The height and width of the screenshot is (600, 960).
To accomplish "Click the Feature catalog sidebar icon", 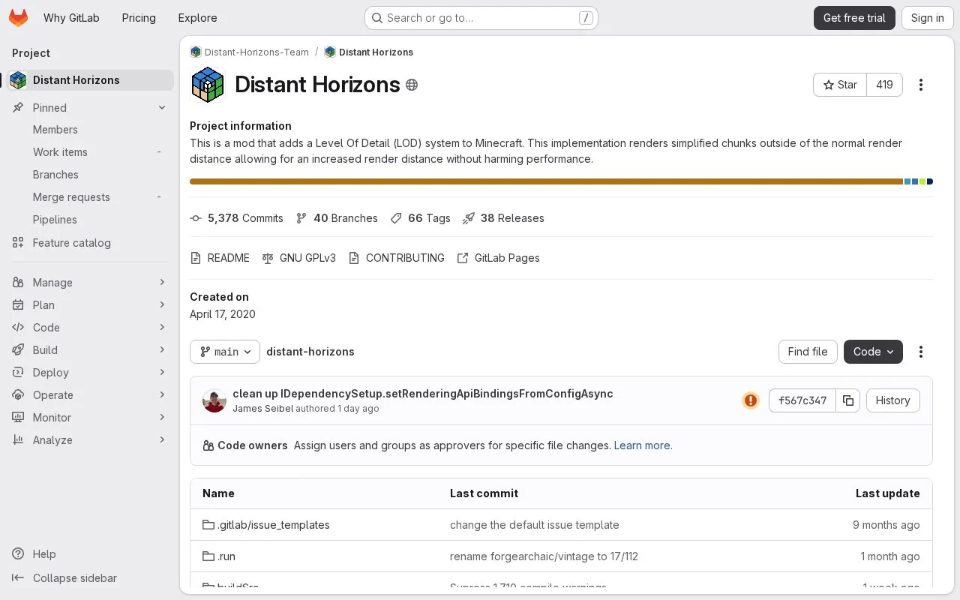I will (18, 243).
